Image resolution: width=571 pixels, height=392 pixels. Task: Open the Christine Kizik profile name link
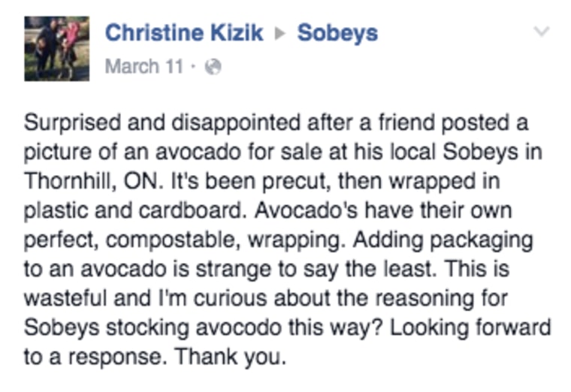(x=184, y=33)
